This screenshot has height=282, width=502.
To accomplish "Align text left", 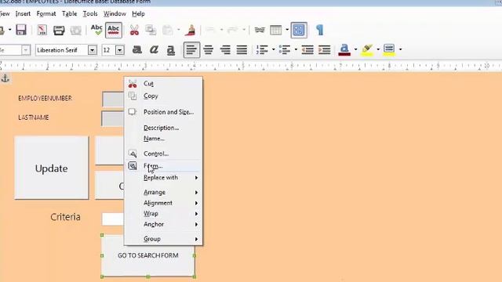I will (x=191, y=50).
